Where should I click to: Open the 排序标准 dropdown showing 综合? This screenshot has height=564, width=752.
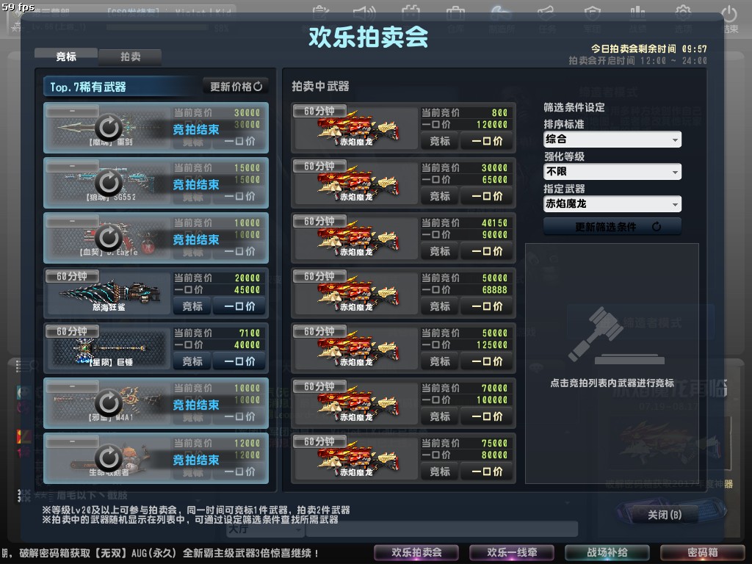(612, 140)
